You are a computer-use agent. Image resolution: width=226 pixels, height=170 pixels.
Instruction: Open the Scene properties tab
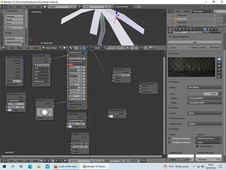click(184, 29)
